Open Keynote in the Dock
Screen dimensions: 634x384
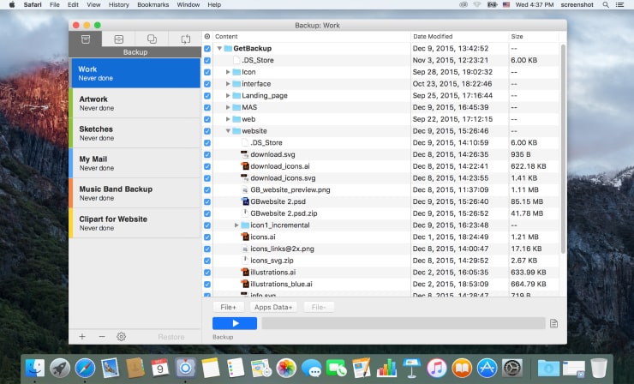pyautogui.click(x=411, y=368)
